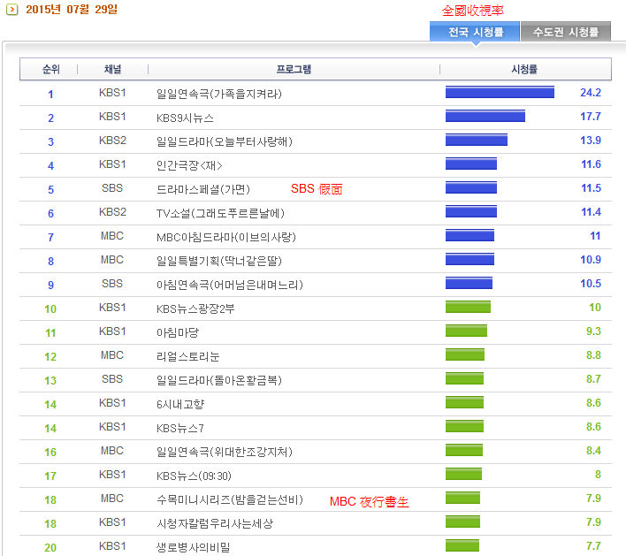Click the 11.4 rating value
The image size is (626, 556).
[591, 212]
